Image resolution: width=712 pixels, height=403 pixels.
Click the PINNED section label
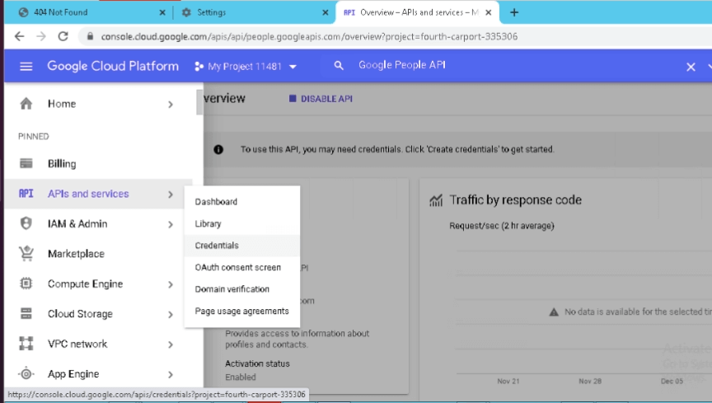tap(34, 136)
